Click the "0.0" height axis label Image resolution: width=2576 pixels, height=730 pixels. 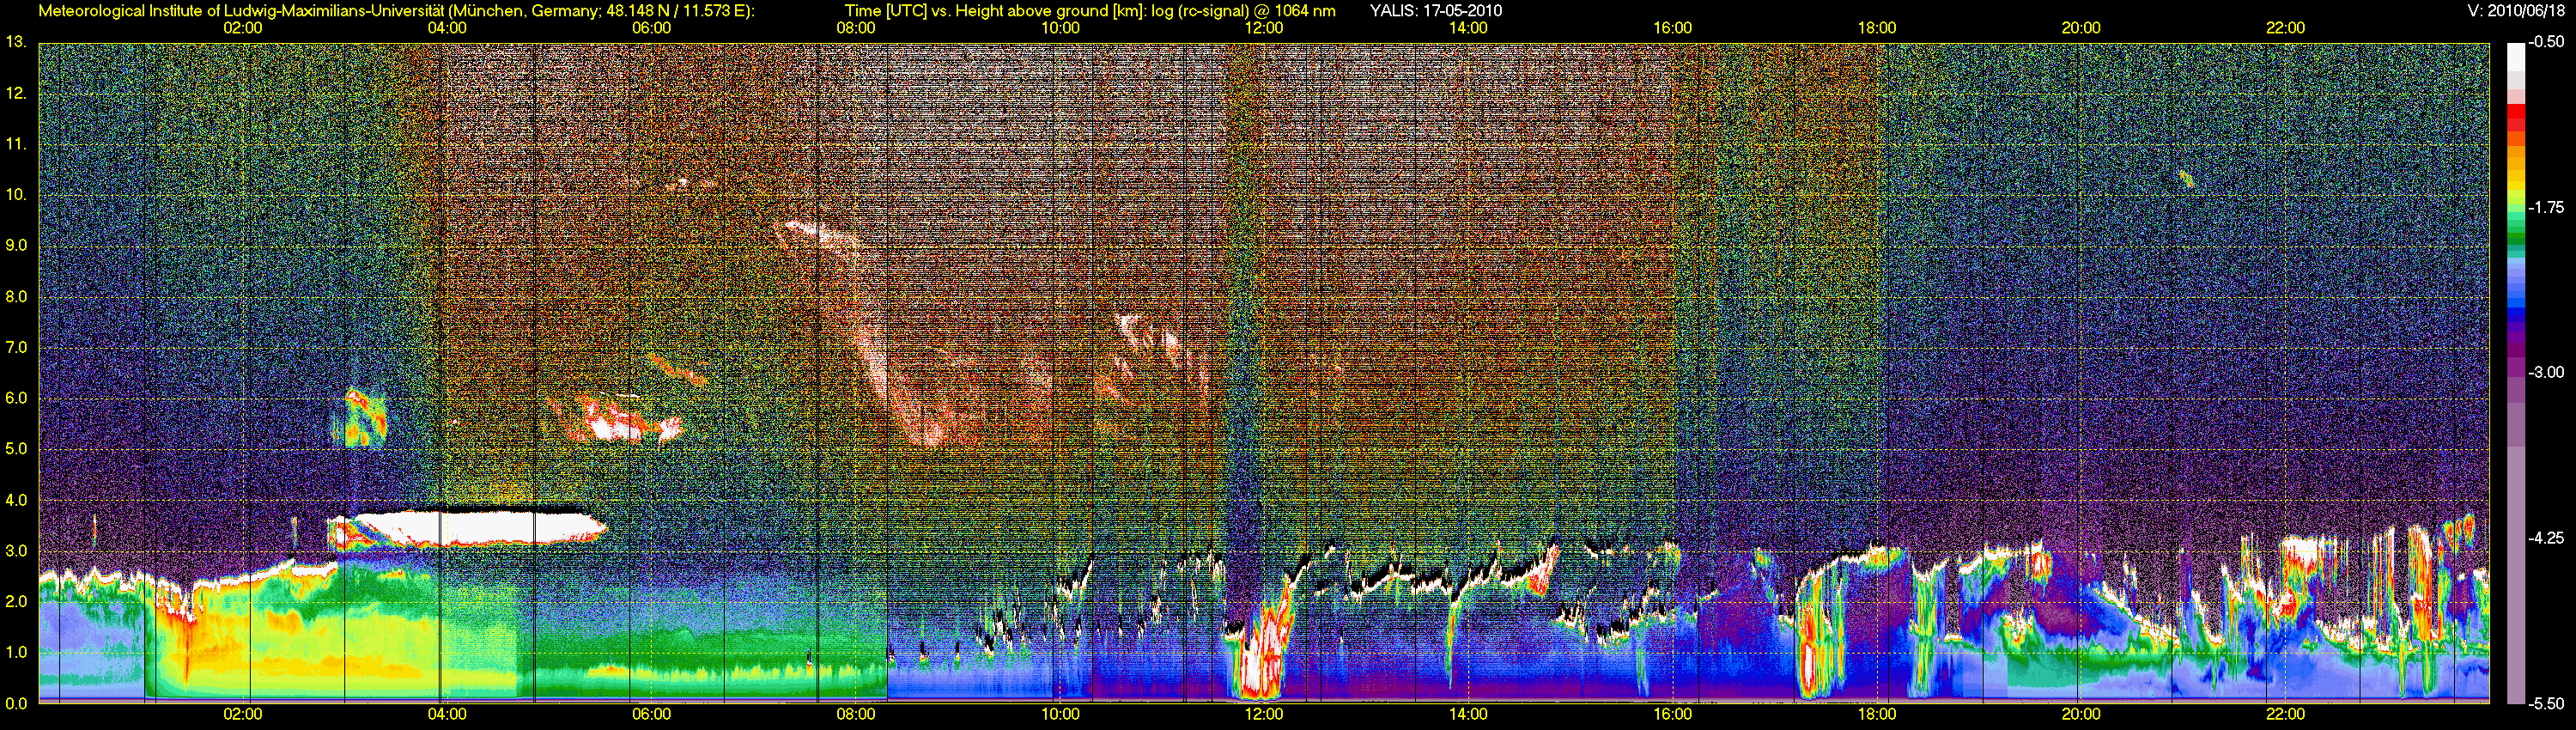(17, 704)
